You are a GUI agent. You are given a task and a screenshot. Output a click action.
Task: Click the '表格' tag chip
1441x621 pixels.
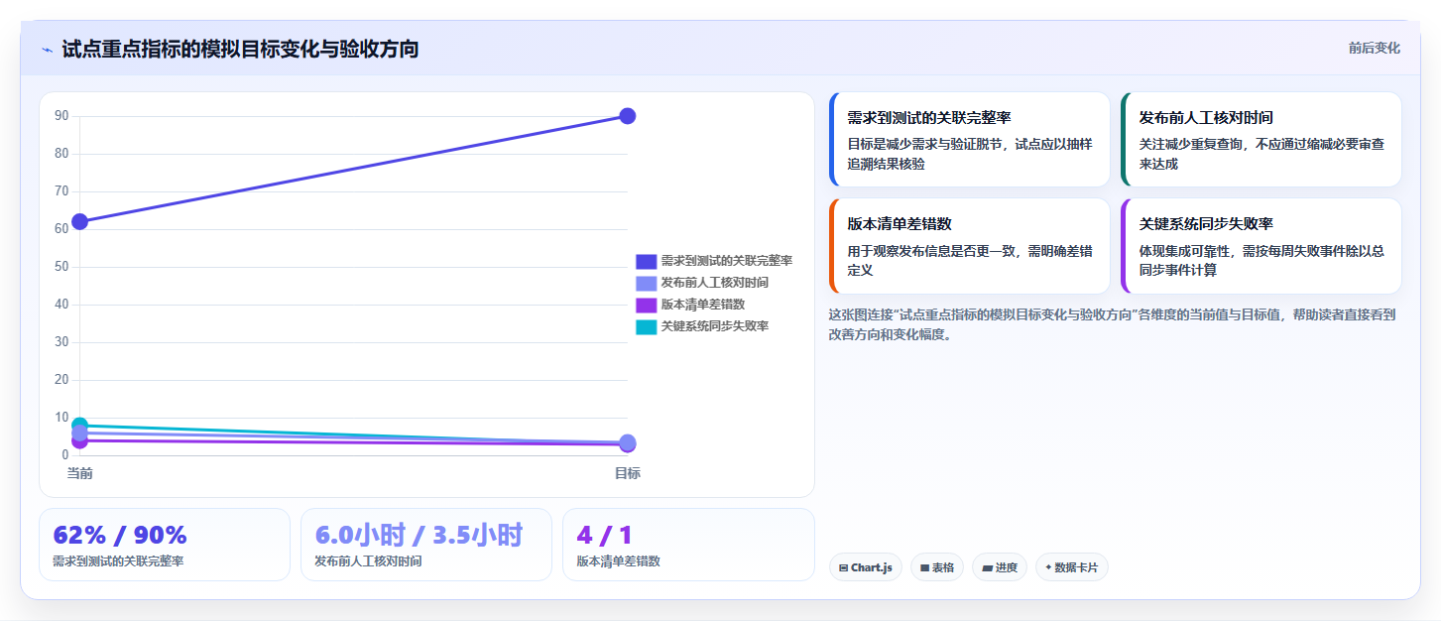pyautogui.click(x=936, y=567)
